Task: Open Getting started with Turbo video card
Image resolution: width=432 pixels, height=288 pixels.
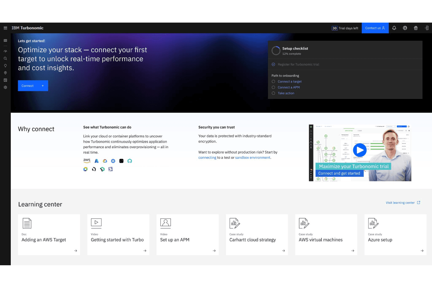Action: click(118, 235)
